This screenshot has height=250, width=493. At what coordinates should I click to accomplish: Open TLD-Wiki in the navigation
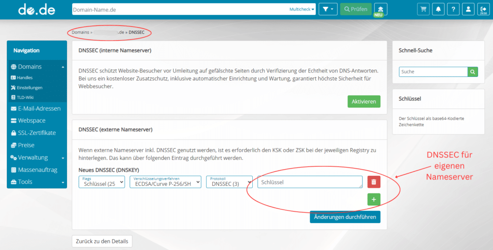coord(25,97)
